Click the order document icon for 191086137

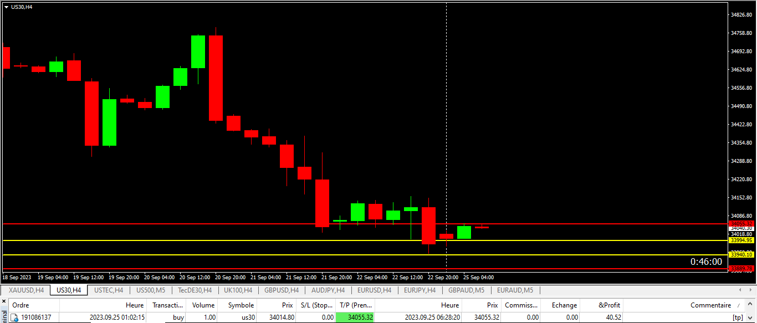pyautogui.click(x=15, y=317)
